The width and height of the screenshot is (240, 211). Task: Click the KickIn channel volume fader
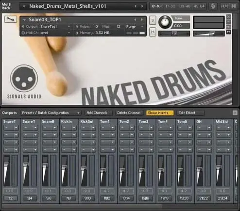(x=65, y=167)
